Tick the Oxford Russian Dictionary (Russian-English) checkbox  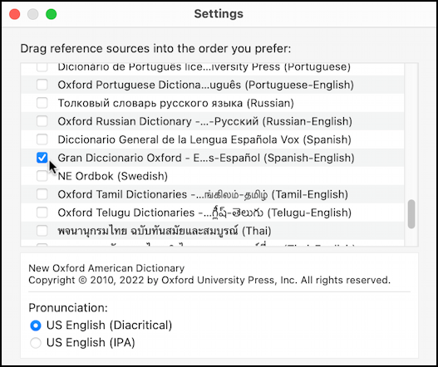point(42,121)
